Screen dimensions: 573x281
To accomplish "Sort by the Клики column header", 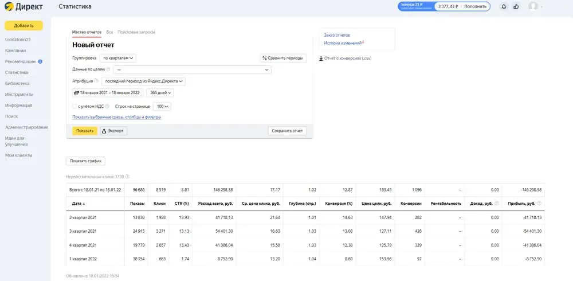I will 159,204.
